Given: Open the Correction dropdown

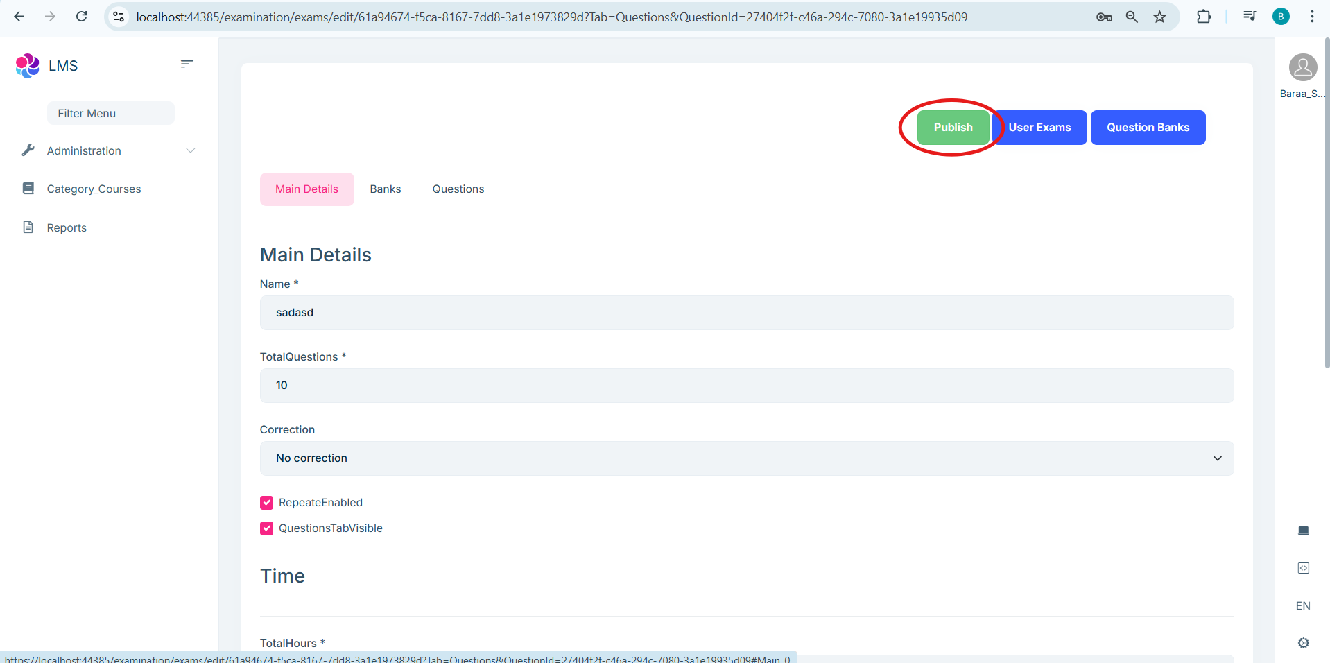Looking at the screenshot, I should point(746,458).
